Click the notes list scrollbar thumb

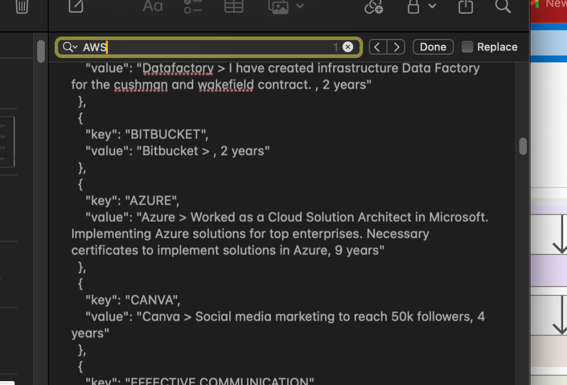41,51
